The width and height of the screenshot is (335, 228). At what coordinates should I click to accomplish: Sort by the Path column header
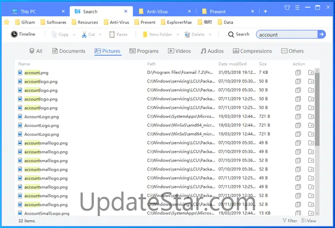(151, 64)
